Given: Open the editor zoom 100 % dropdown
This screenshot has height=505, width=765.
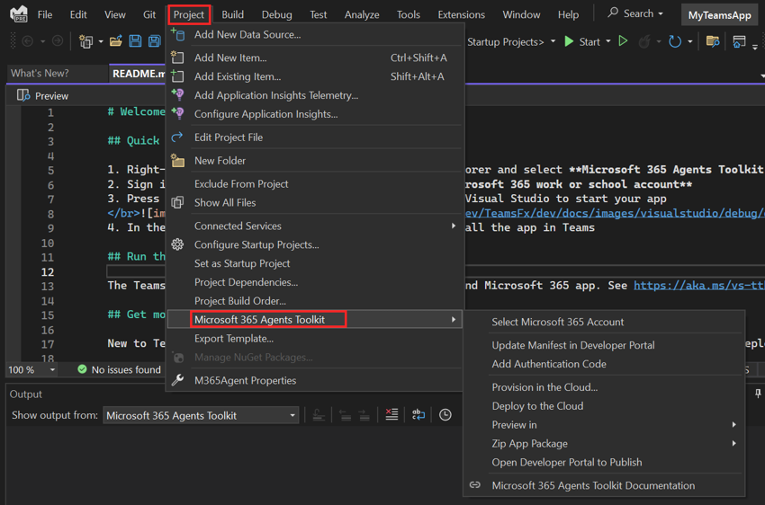Looking at the screenshot, I should (x=32, y=369).
